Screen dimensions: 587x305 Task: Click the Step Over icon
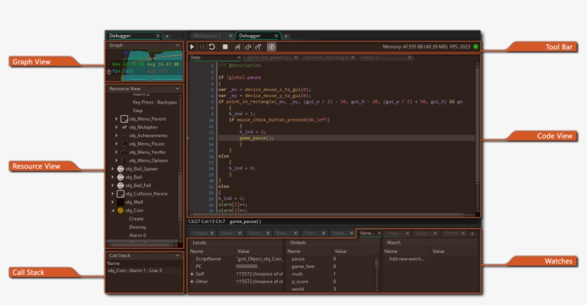tap(248, 46)
